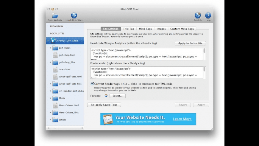Image resolution: width=259 pixels, height=146 pixels.
Task: Open the Custom Meta Tags tab
Action: [x=182, y=29]
